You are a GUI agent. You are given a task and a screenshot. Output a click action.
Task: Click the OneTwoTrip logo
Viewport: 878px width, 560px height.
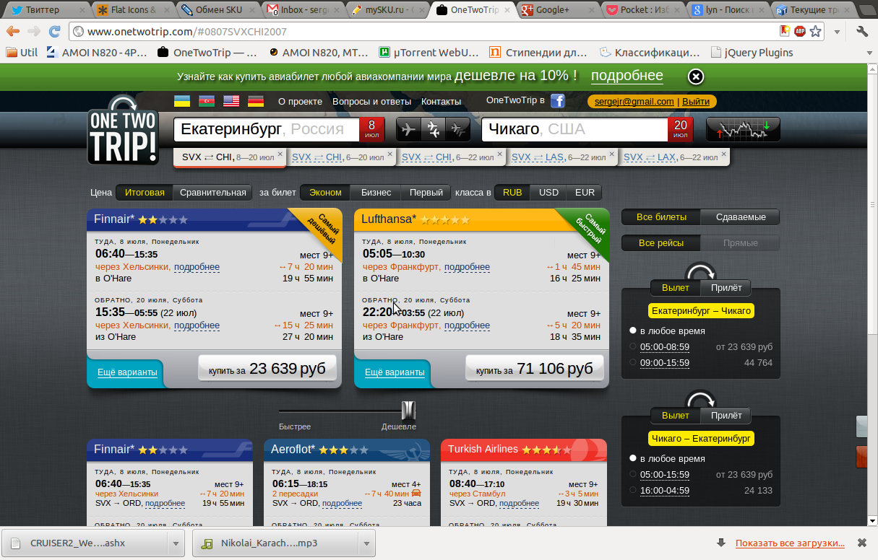point(123,131)
